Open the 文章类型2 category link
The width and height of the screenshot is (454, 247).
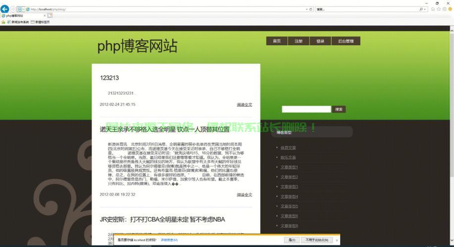[289, 177]
